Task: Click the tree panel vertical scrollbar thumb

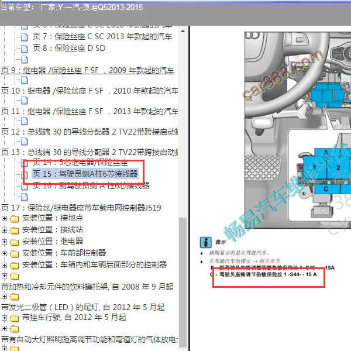Action: (183, 282)
